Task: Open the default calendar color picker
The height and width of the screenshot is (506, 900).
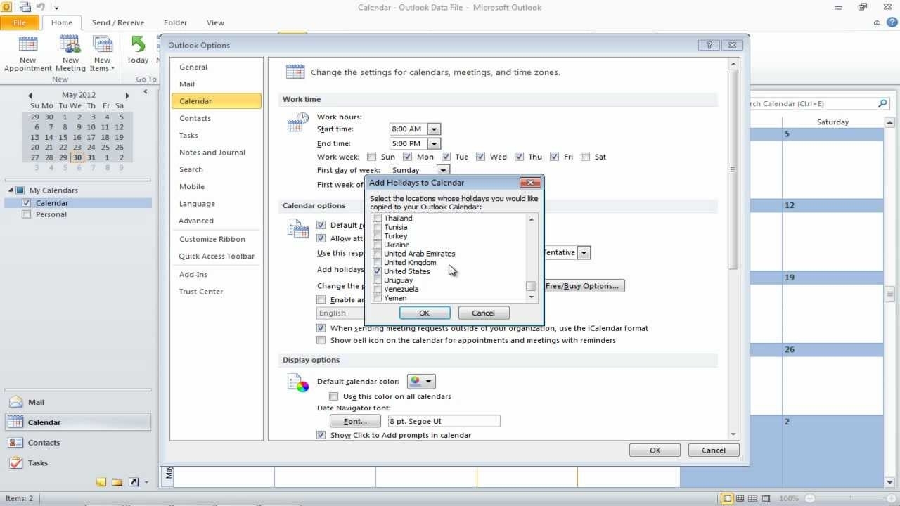Action: (421, 382)
